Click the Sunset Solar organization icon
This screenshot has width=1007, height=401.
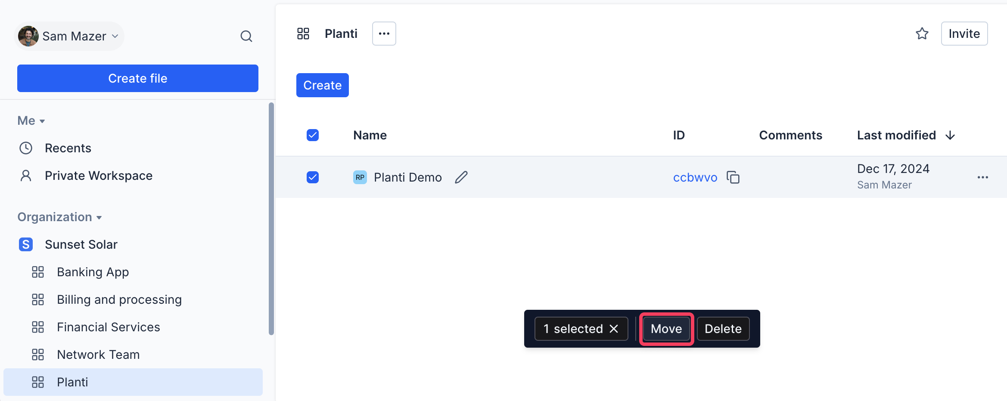(26, 244)
